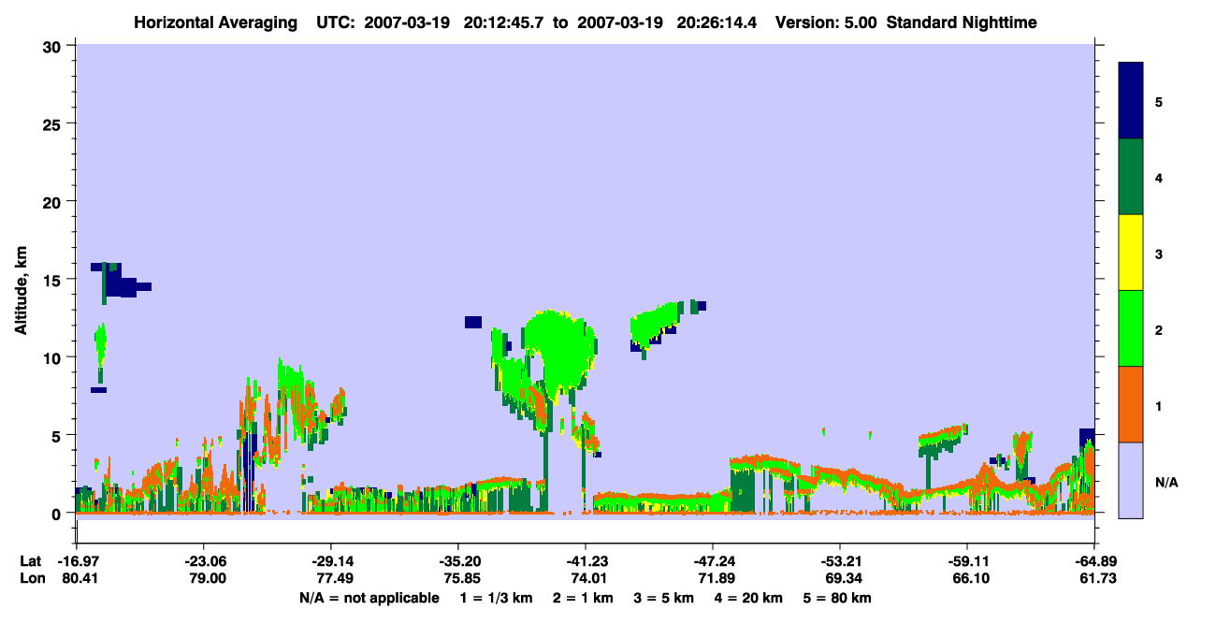Click the yellow colorbar segment labeled 3
The image size is (1216, 624).
click(1131, 253)
